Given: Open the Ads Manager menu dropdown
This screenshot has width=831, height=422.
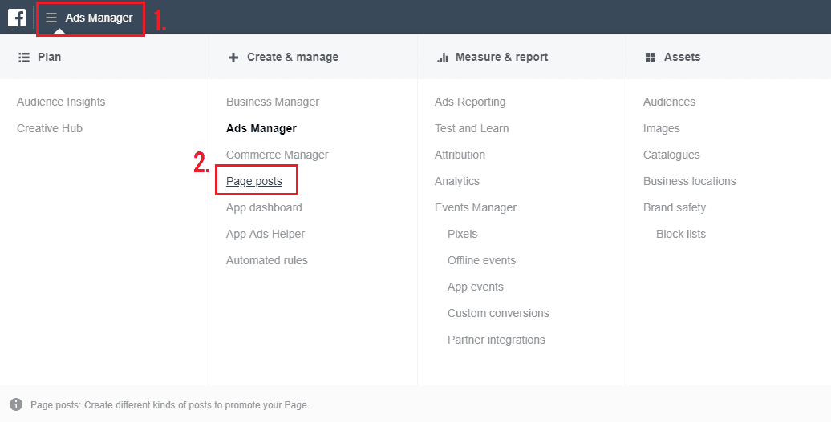Looking at the screenshot, I should pyautogui.click(x=91, y=18).
